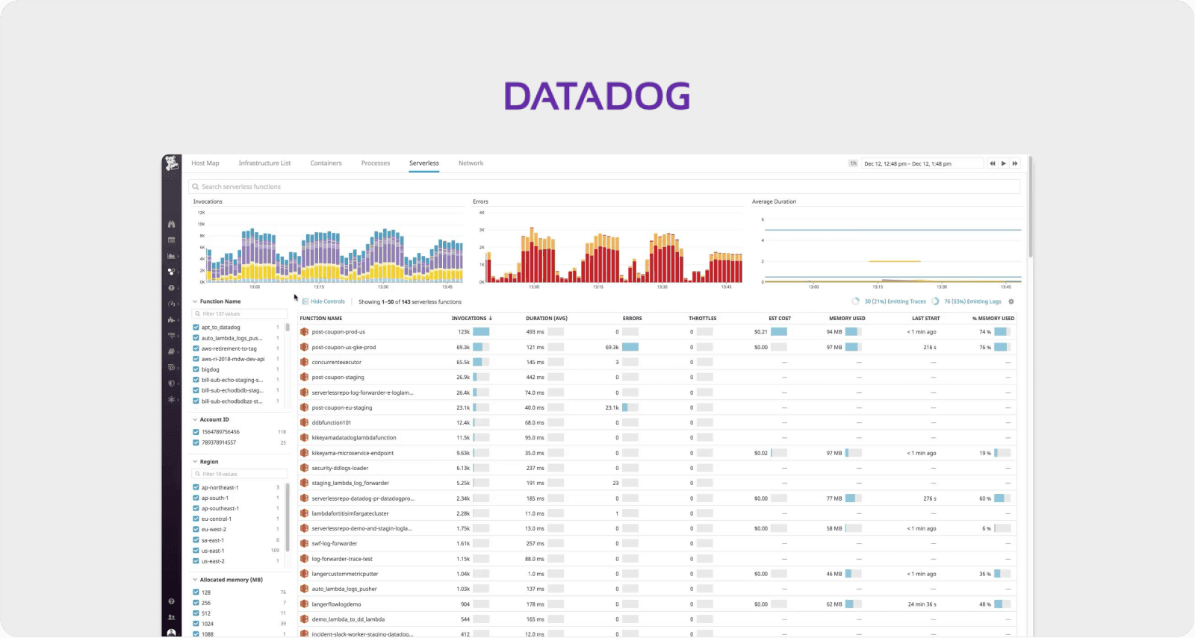
Task: Click the Lambda icon for post-coupon-prod-us
Action: [x=304, y=332]
